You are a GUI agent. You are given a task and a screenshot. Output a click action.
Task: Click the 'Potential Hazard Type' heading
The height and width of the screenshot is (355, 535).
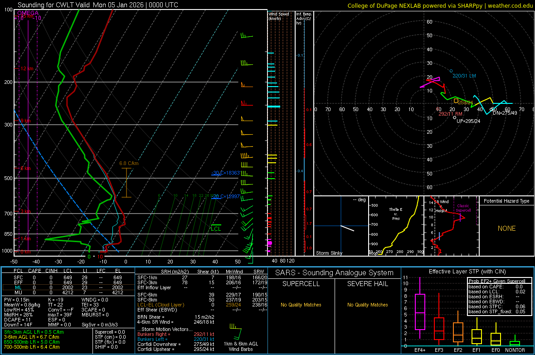[x=506, y=201]
